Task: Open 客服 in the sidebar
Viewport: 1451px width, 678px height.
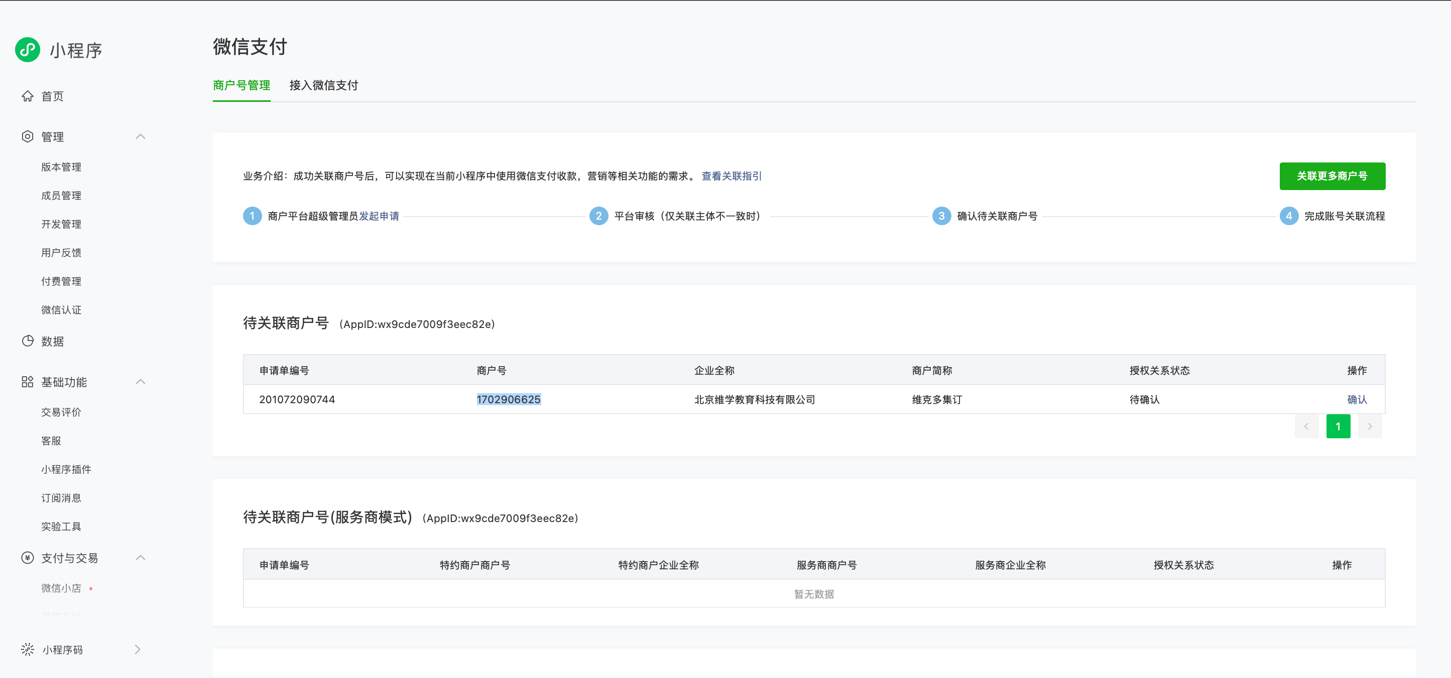Action: (x=51, y=441)
